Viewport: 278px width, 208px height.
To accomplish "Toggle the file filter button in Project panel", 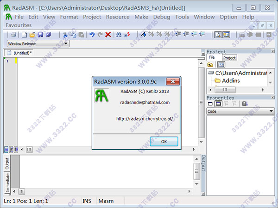I will (221, 65).
